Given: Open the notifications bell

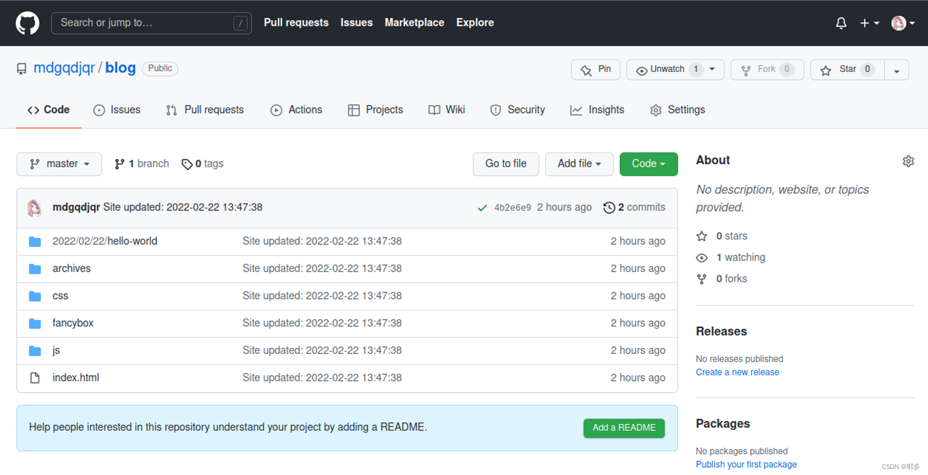Looking at the screenshot, I should click(x=841, y=23).
